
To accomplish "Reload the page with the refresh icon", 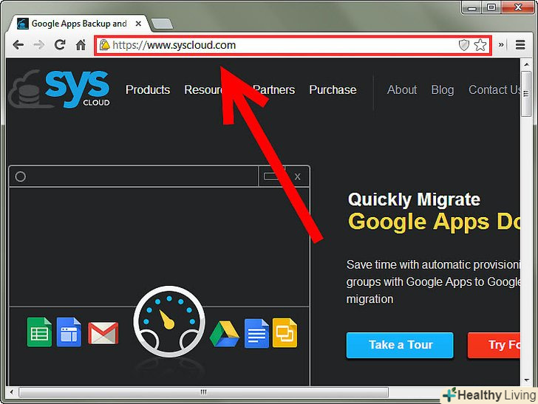I will (60, 44).
